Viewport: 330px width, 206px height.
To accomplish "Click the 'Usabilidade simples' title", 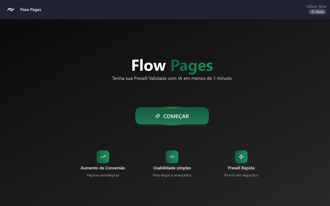I will [172, 168].
